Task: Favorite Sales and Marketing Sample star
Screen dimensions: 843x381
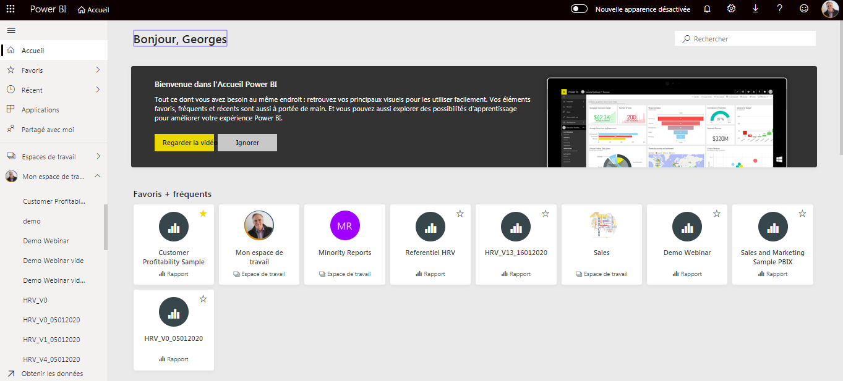Action: [802, 214]
